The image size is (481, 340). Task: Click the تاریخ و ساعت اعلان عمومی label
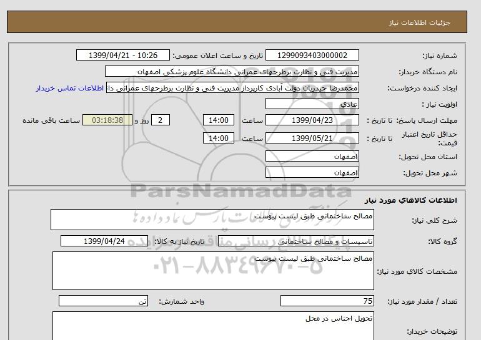218,56
